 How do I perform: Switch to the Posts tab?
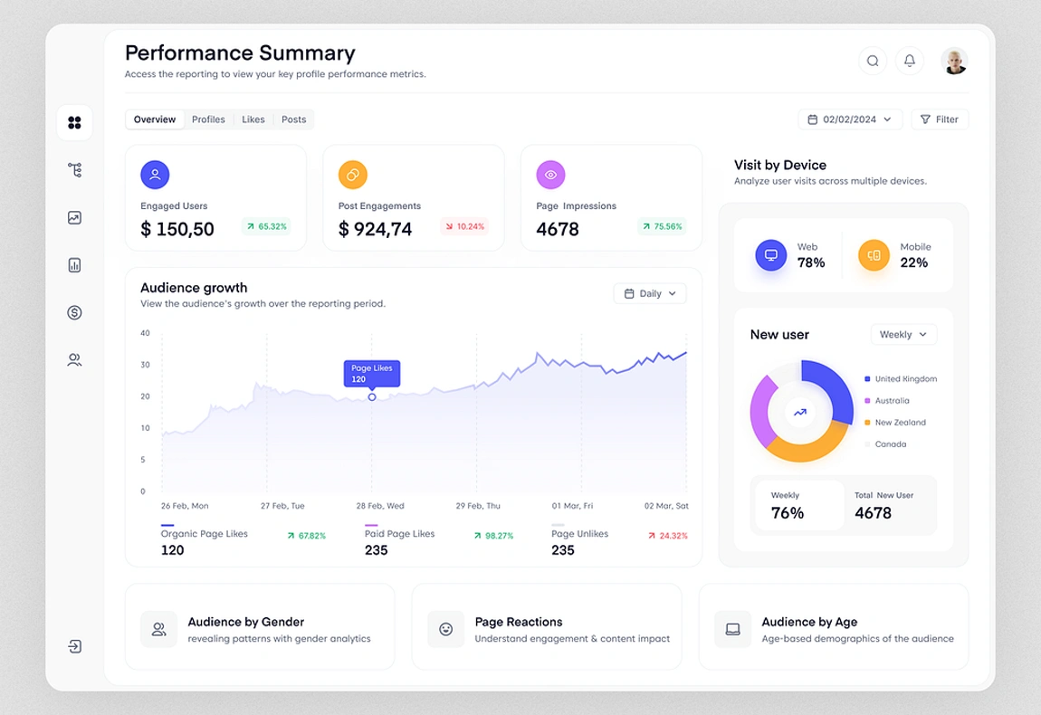(x=293, y=119)
